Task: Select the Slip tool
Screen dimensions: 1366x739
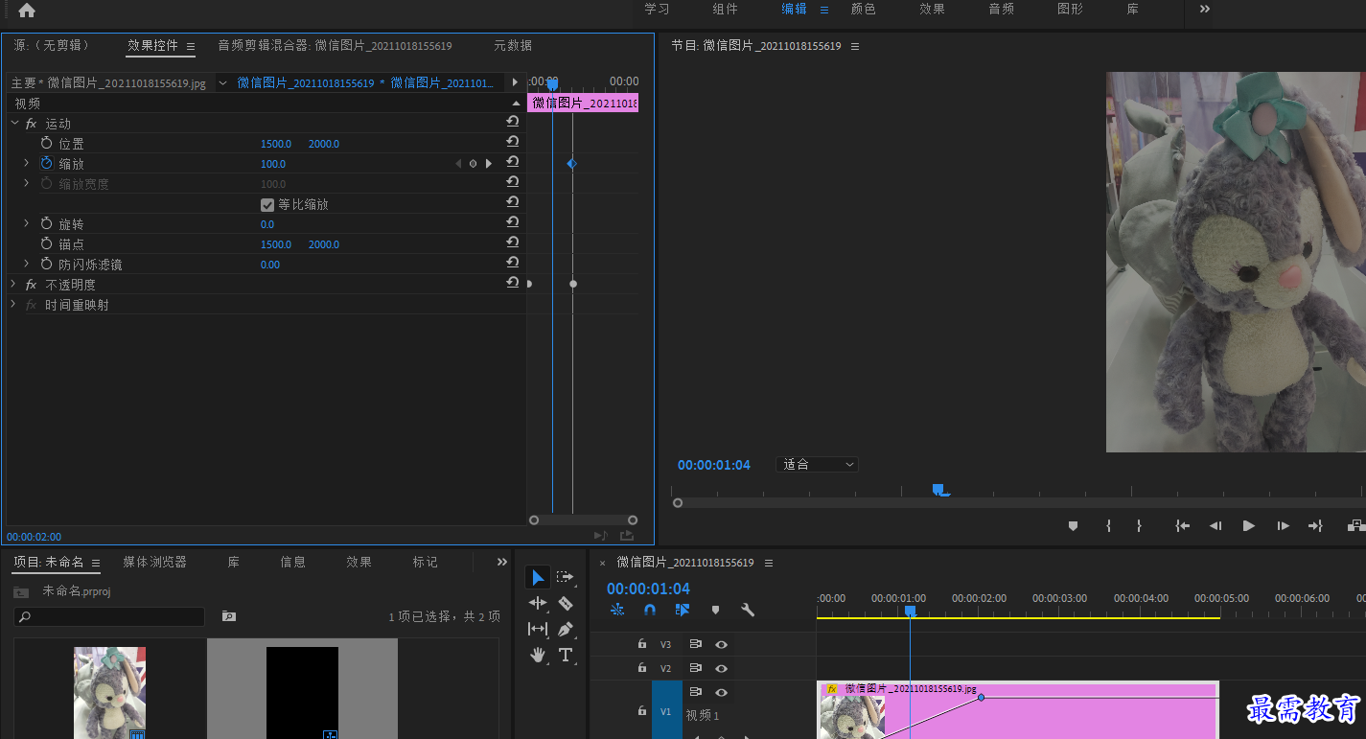Action: pyautogui.click(x=538, y=629)
